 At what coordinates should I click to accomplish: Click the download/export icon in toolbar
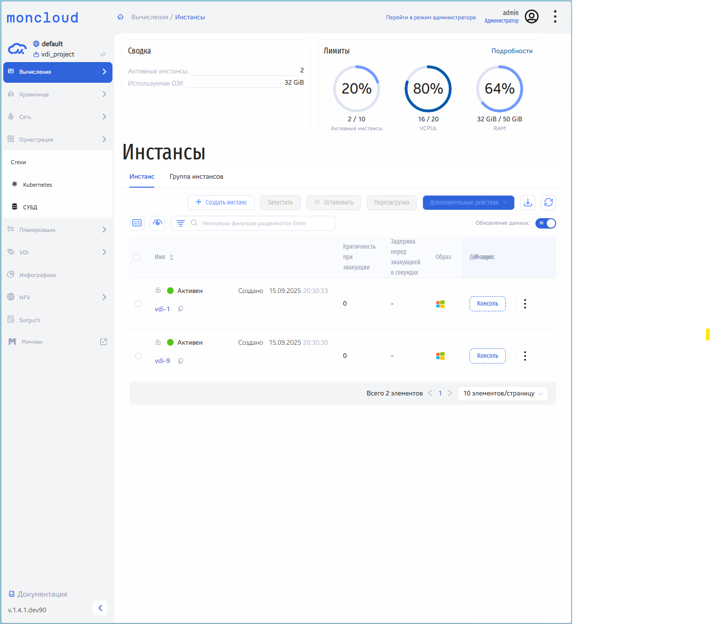point(527,203)
